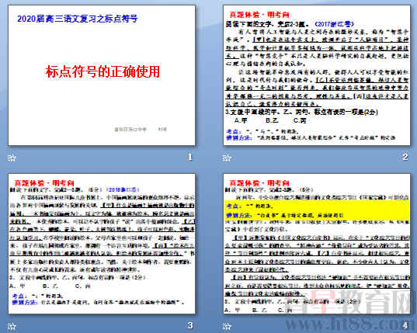Image resolution: width=417 pixels, height=333 pixels.
Task: Click the blue (2018浙江卷) text on slide 3
Action: (x=123, y=189)
